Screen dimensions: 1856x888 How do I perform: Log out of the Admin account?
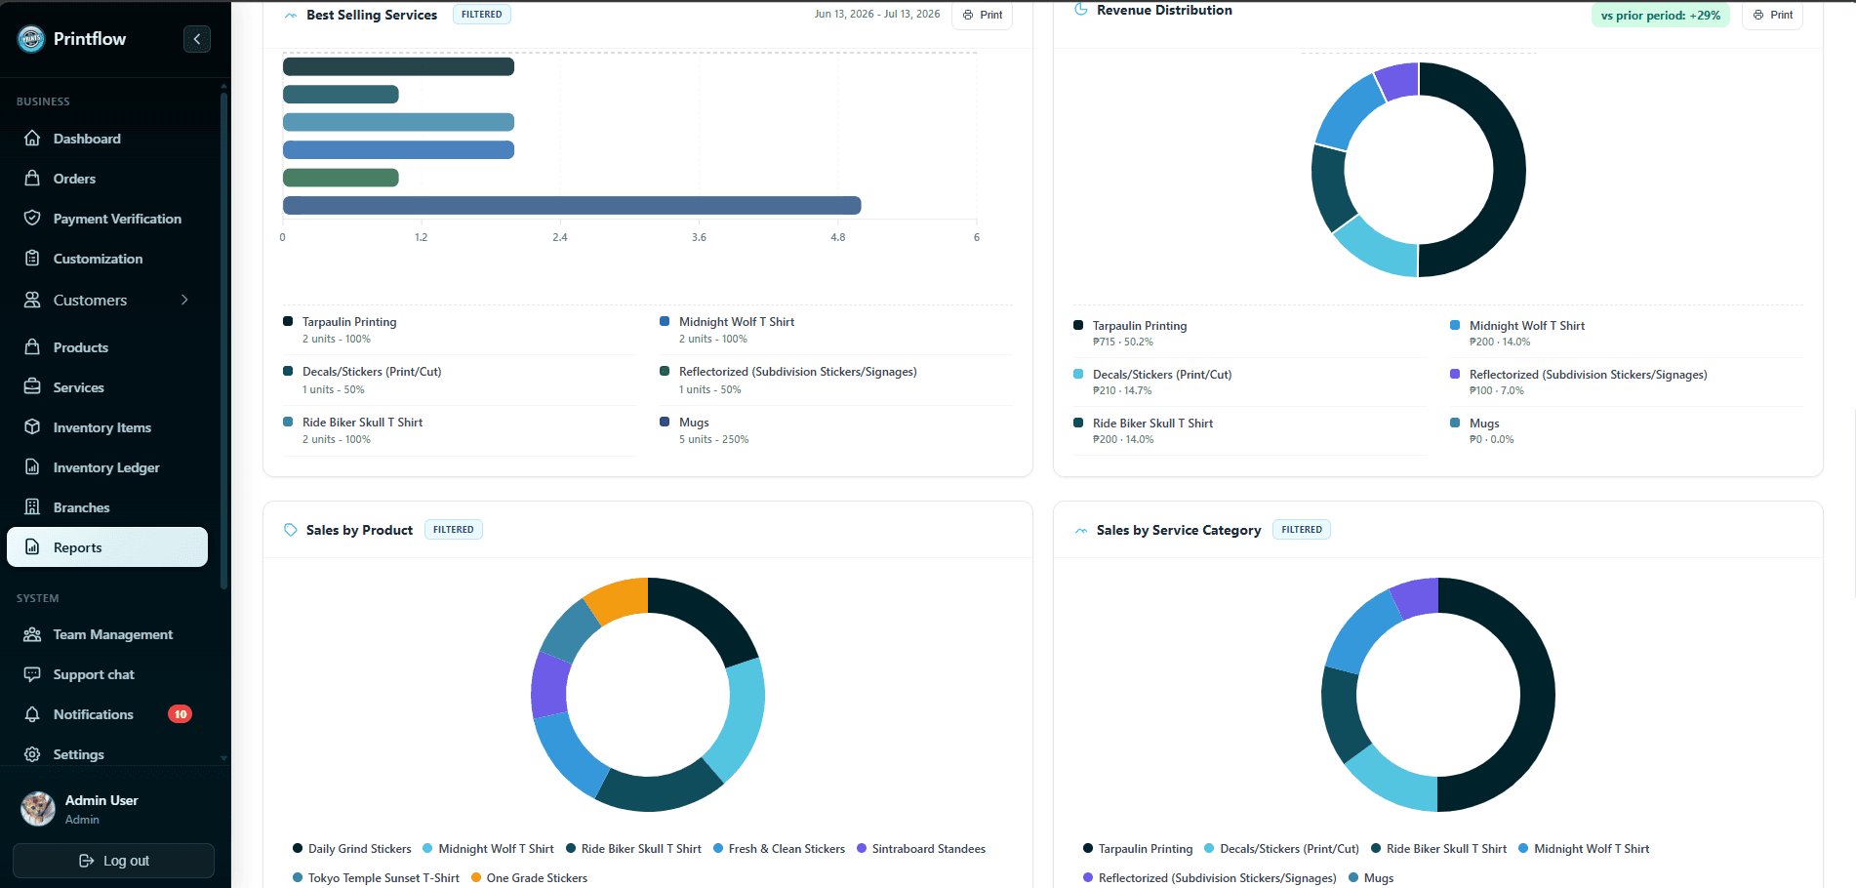(113, 861)
